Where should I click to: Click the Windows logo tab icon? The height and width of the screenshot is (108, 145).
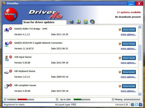pyautogui.click(x=92, y=21)
